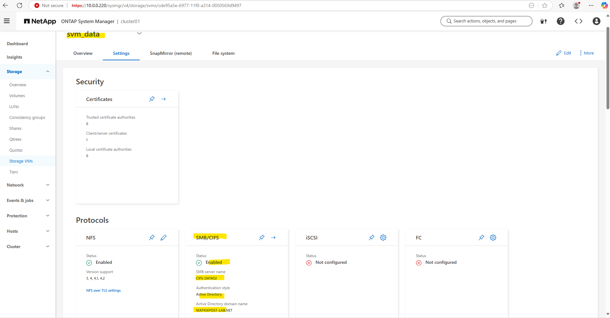610x318 pixels.
Task: Click into the search actions field
Action: [x=486, y=21]
